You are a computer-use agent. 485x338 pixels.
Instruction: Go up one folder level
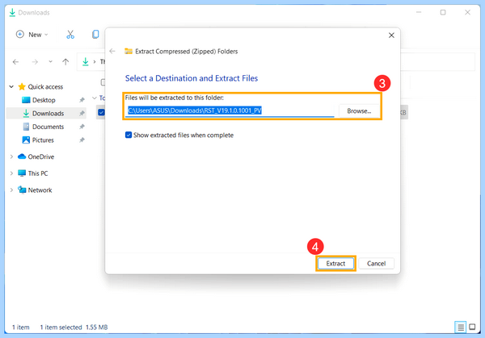click(65, 62)
